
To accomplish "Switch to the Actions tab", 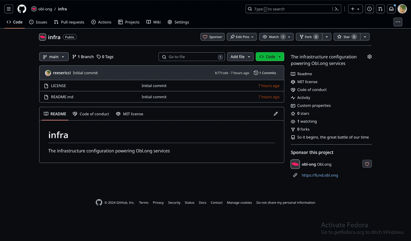I will [101, 22].
